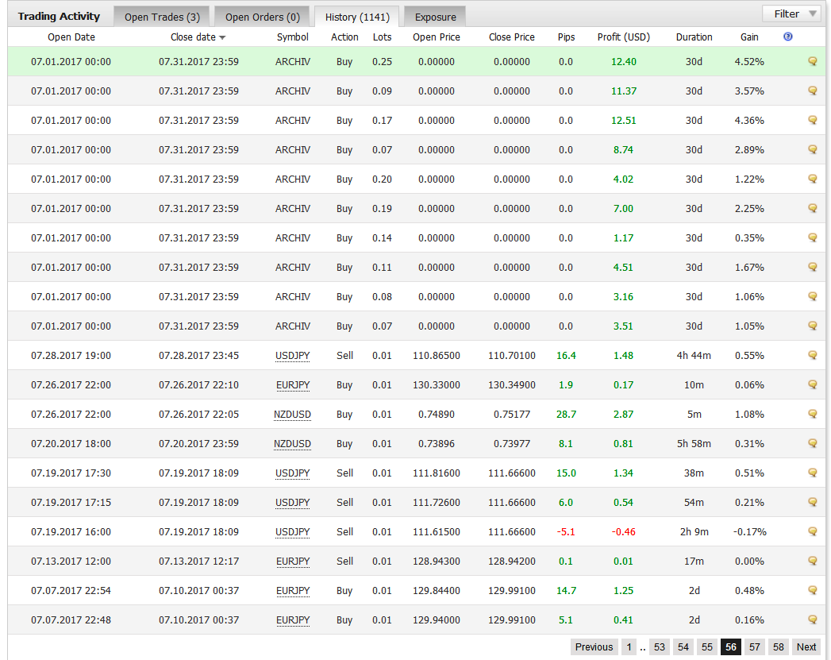Screen dimensions: 831x660
Task: Sort by Open Date column header
Action: coord(71,37)
